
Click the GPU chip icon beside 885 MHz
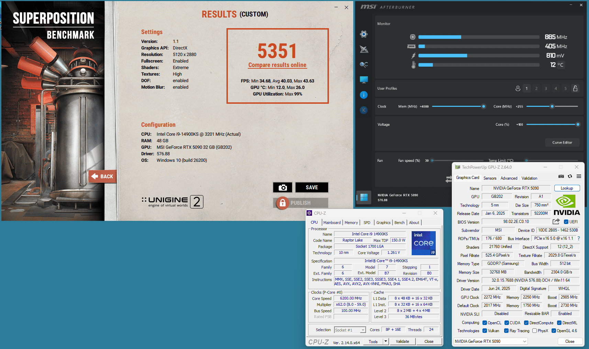[x=413, y=37]
